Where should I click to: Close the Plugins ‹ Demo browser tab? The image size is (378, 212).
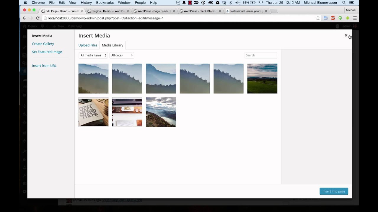[x=128, y=11]
